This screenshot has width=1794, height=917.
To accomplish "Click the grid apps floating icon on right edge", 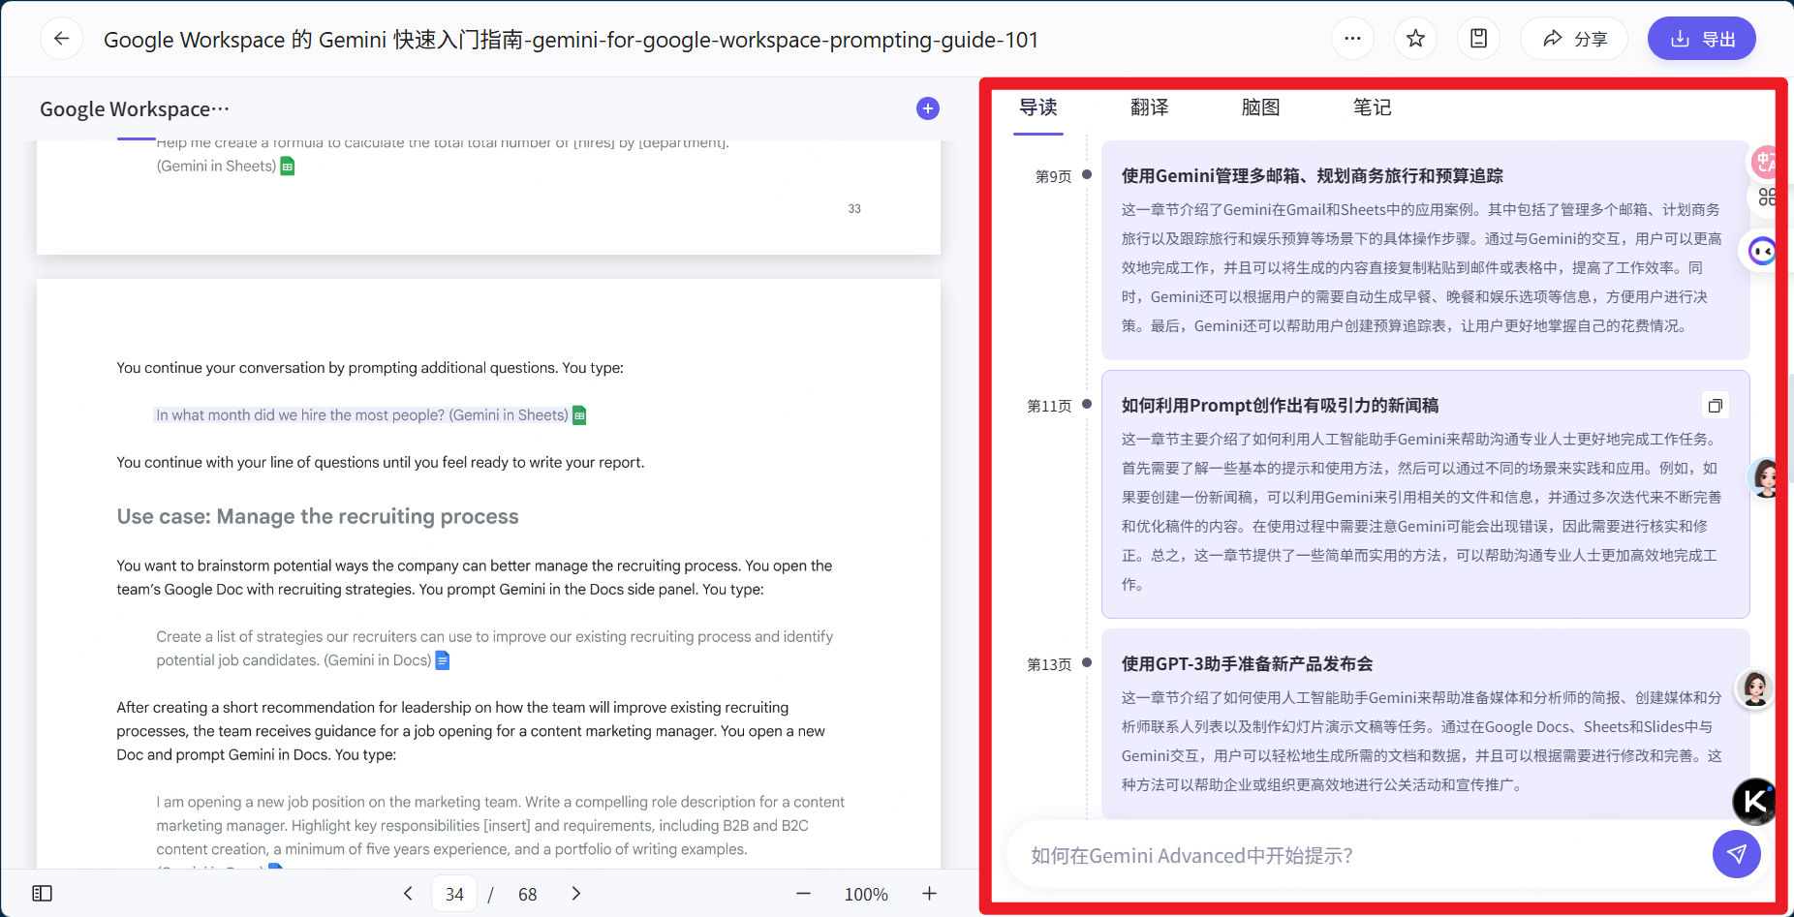I will [x=1767, y=198].
